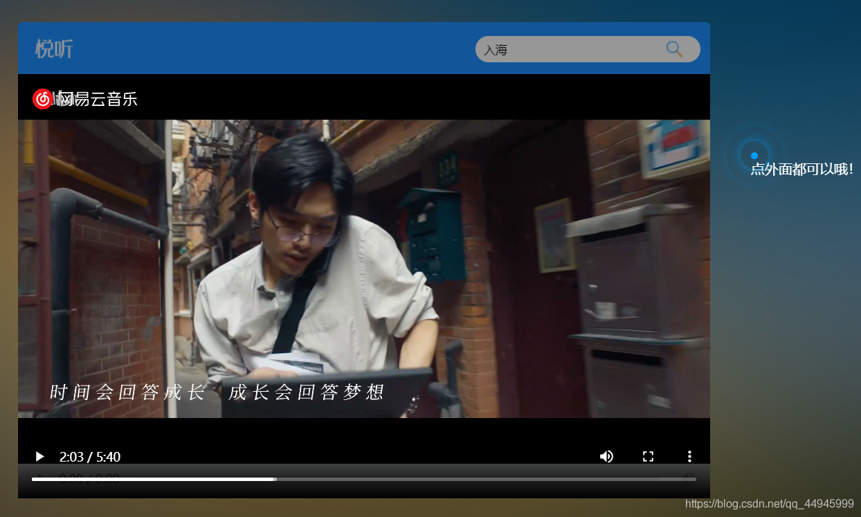Click the video progress bar
This screenshot has width=861, height=517.
point(363,479)
